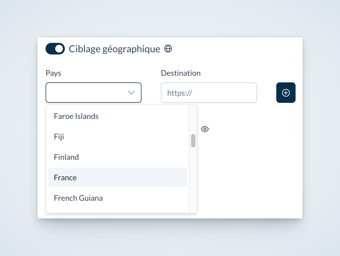Click the scrollbar track above the thumb
This screenshot has height=256, width=340.
pos(193,119)
